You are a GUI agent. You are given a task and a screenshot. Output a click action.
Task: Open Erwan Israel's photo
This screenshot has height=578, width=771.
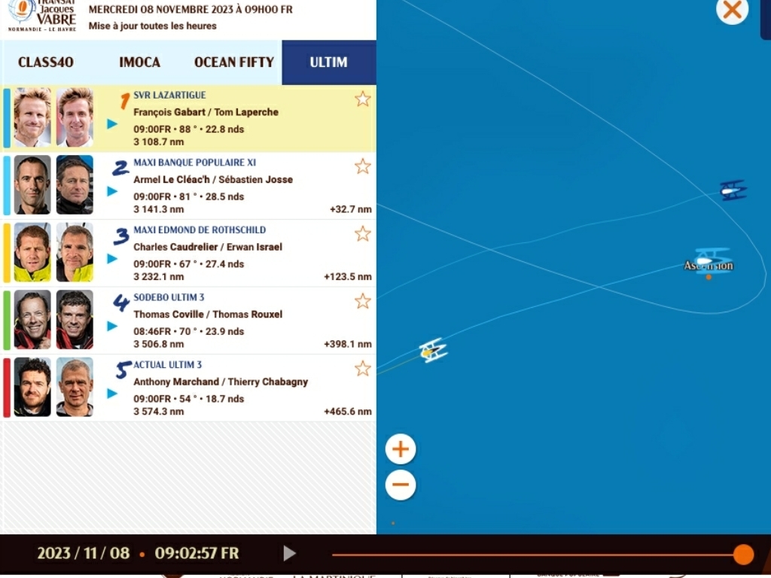tap(75, 252)
